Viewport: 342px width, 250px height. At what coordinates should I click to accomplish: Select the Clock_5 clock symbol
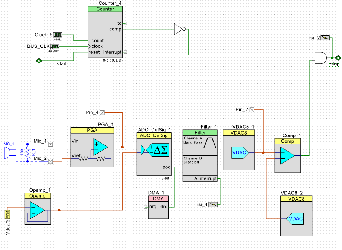[58, 35]
